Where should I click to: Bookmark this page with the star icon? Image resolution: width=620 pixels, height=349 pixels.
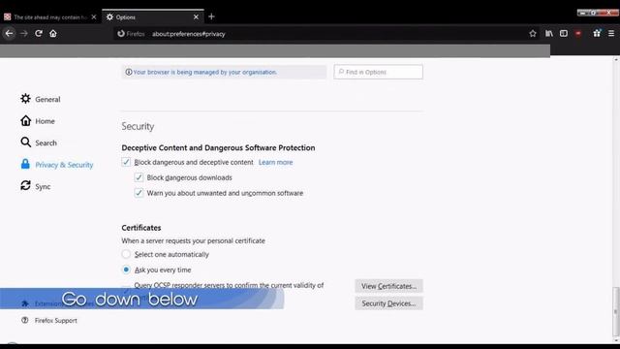pos(533,34)
